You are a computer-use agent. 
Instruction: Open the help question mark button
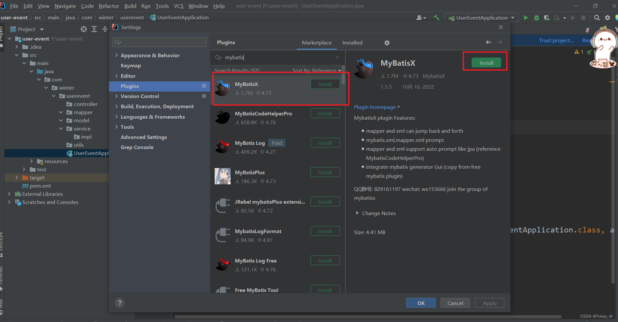[120, 303]
